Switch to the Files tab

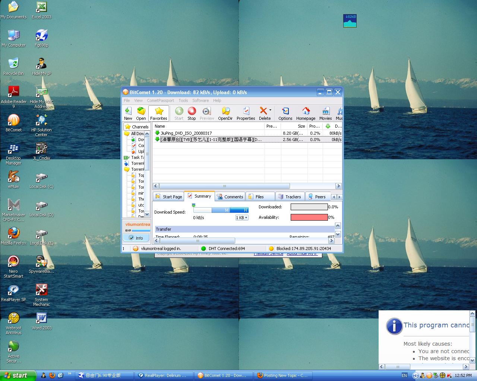click(x=260, y=197)
